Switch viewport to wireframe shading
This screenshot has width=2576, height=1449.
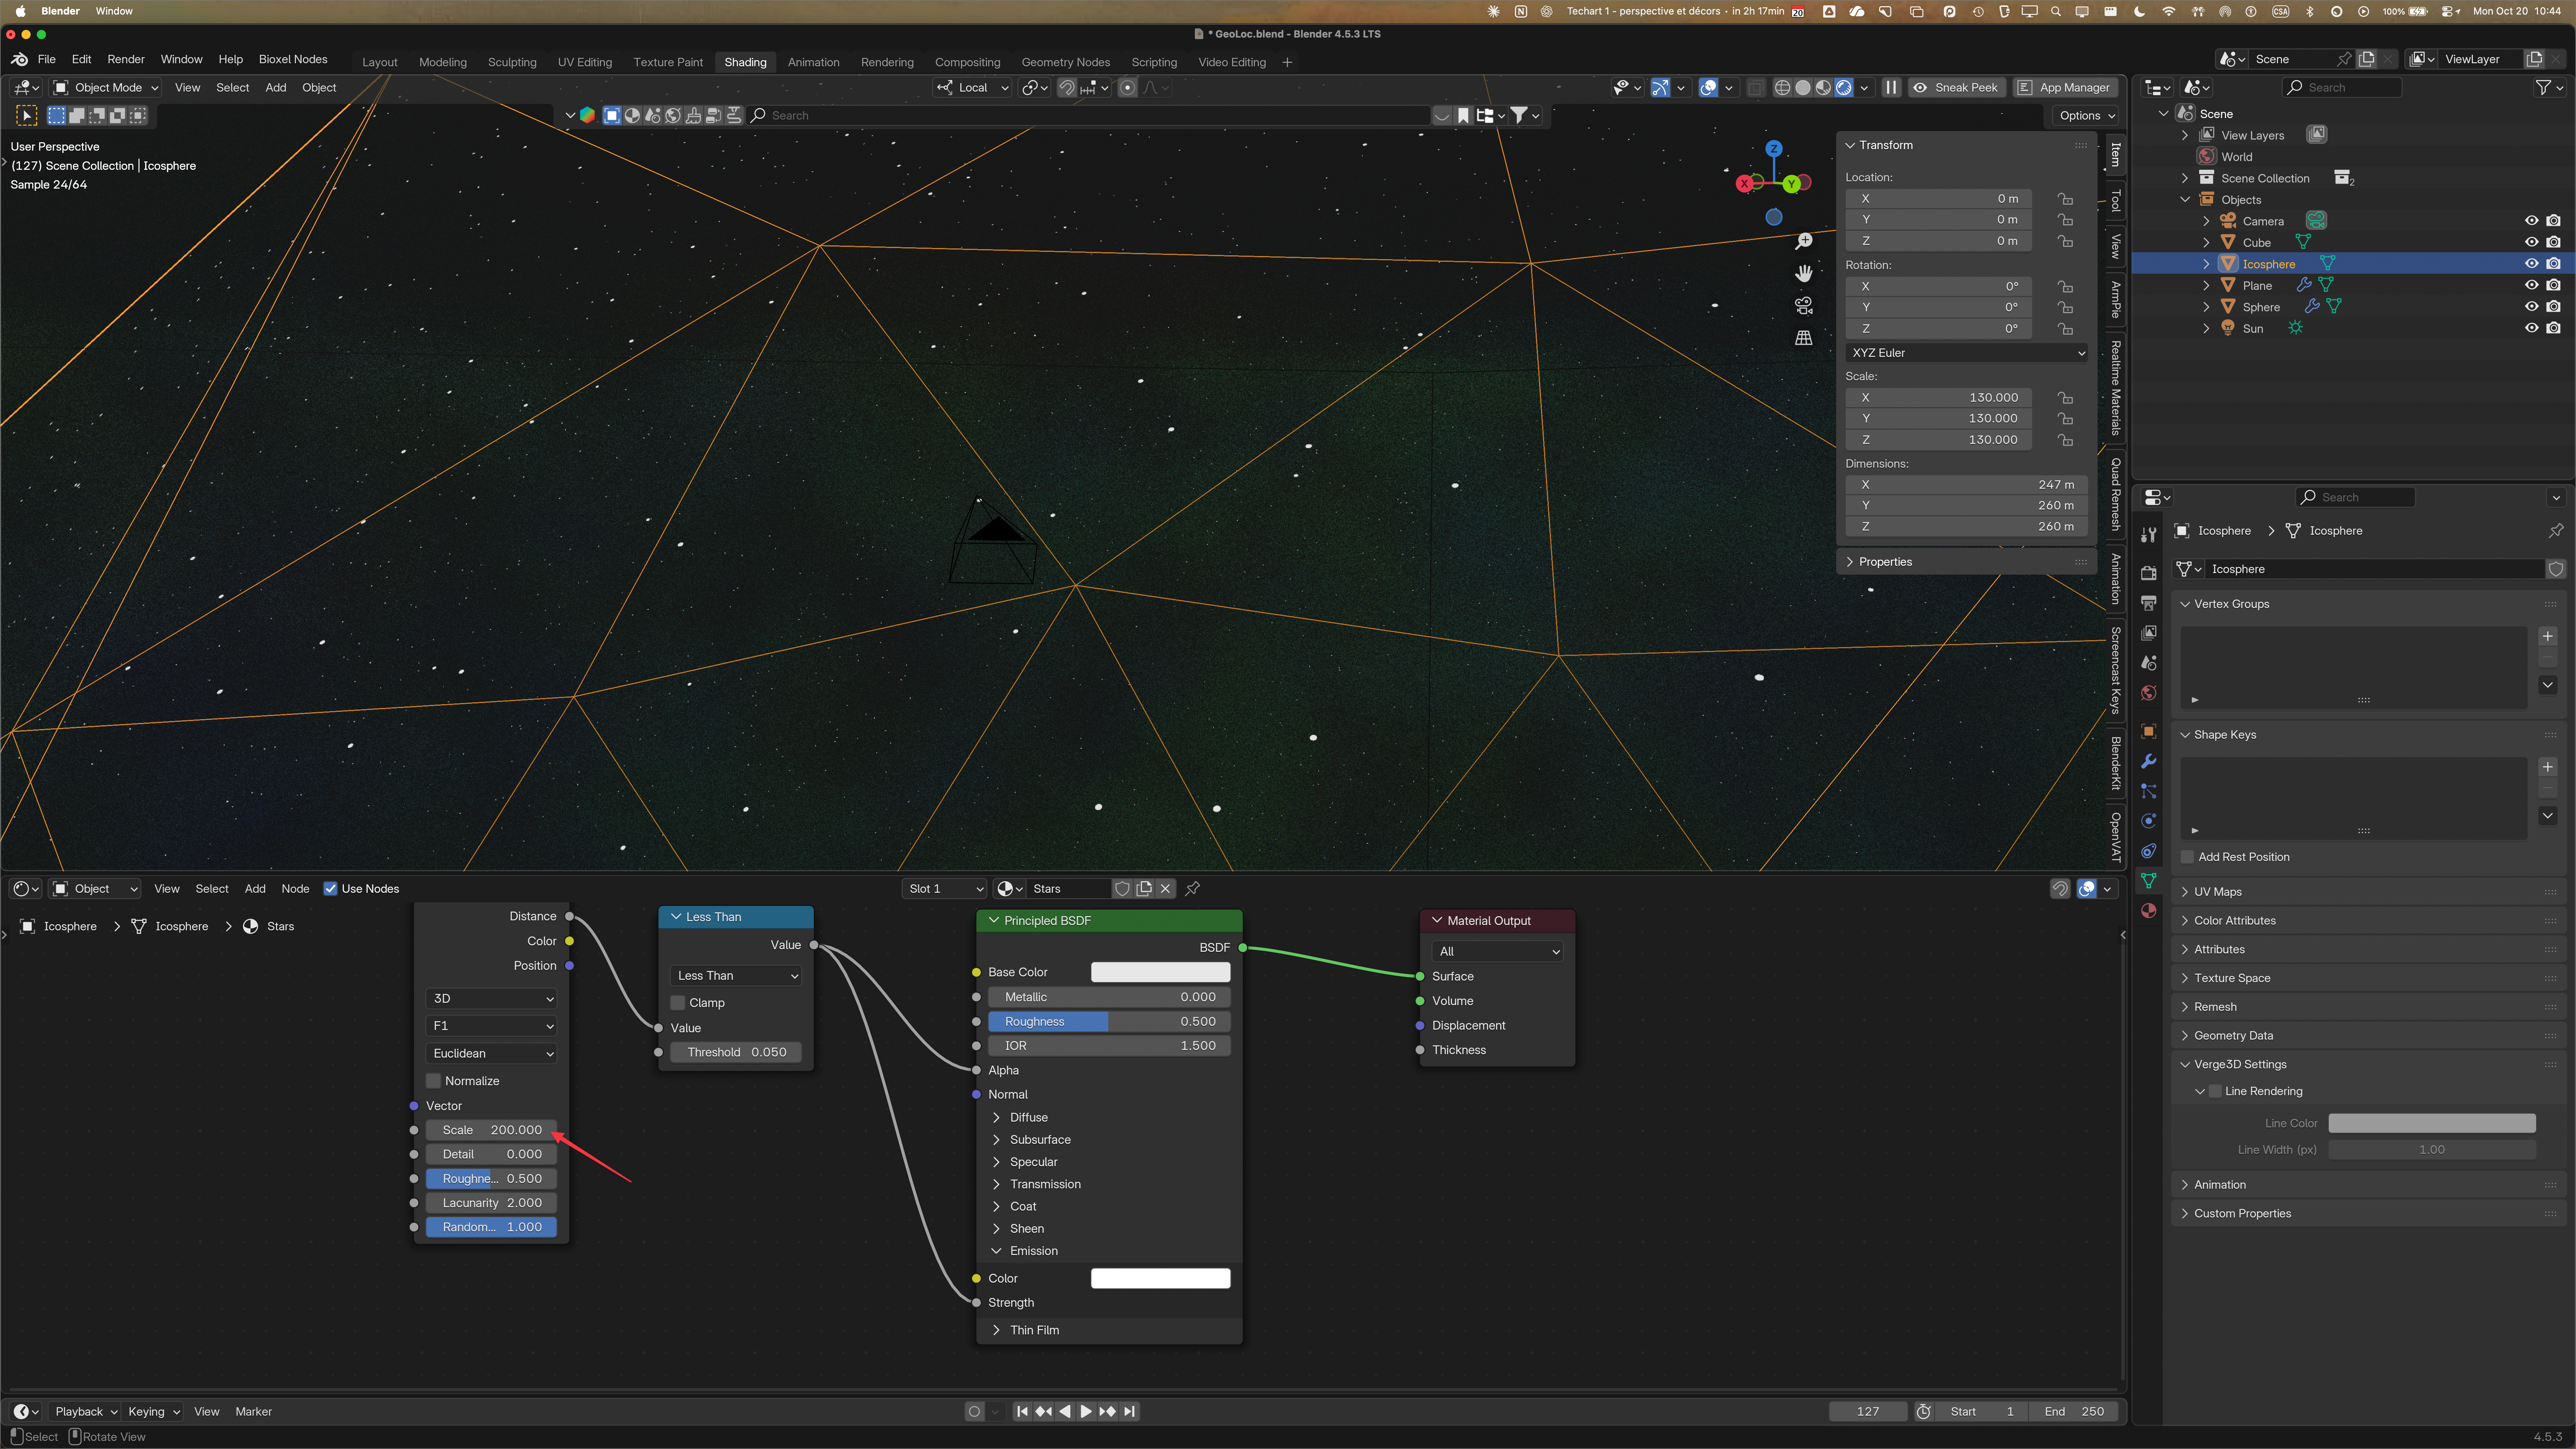1782,88
